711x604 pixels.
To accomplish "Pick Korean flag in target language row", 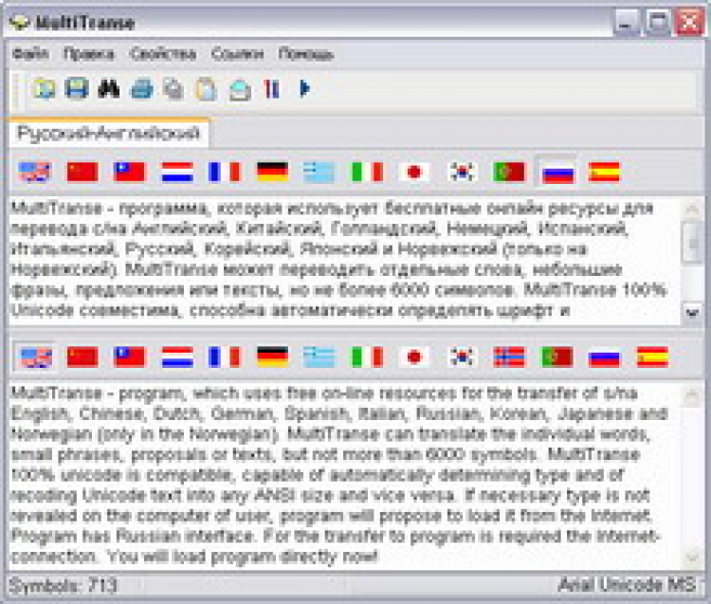I will point(461,357).
